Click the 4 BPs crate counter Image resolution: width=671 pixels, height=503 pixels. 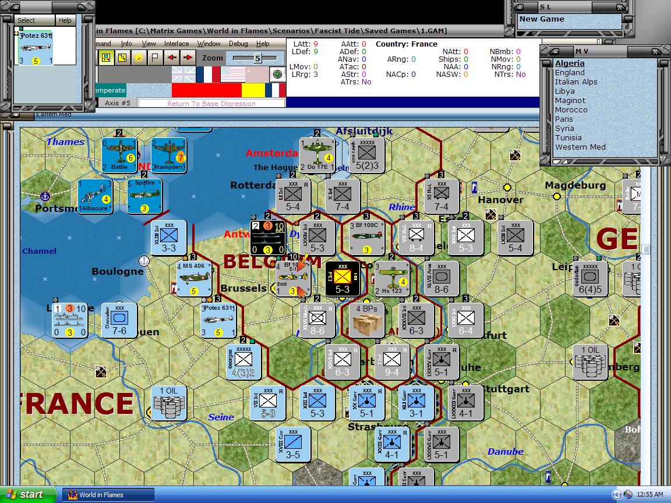click(x=367, y=320)
